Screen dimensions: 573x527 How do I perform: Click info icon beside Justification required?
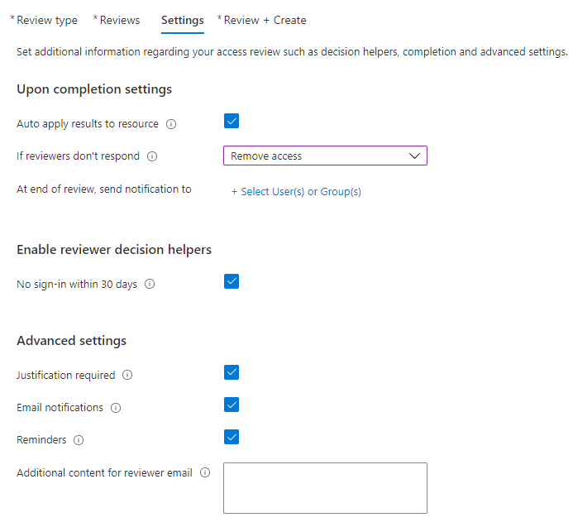point(127,376)
